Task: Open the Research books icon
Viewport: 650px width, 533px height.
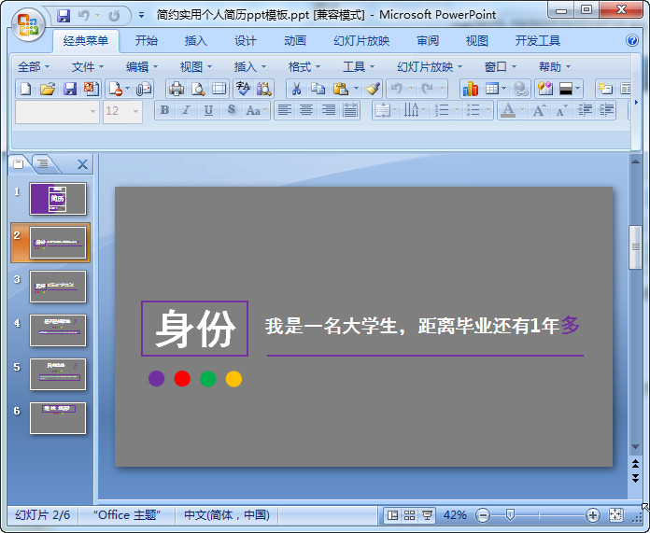Action: point(263,89)
